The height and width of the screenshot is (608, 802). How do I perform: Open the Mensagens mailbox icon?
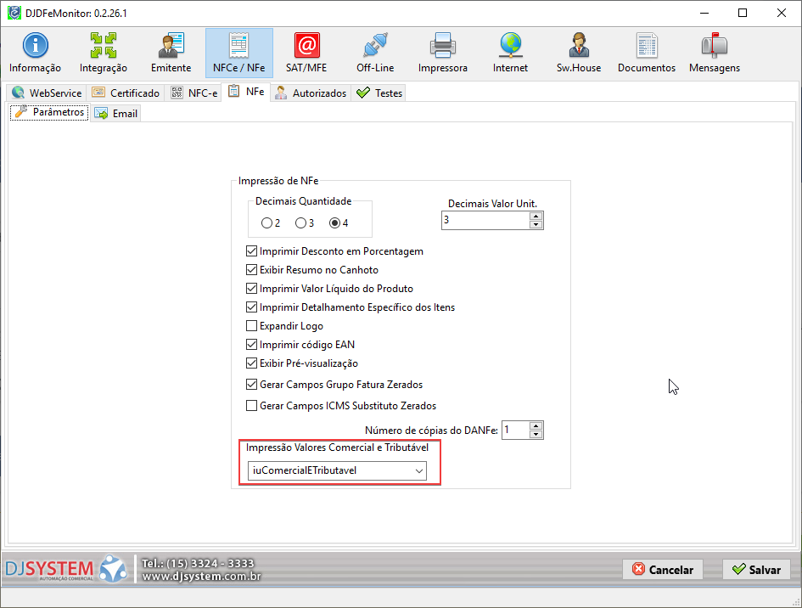(714, 53)
